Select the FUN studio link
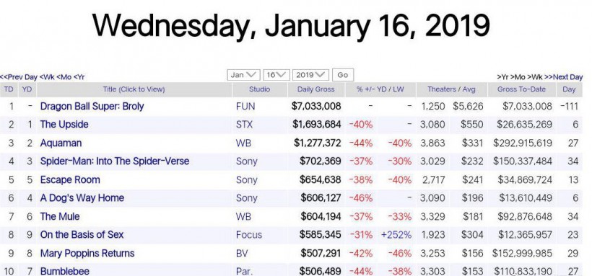Screen dimensions: 592x276 coord(245,107)
